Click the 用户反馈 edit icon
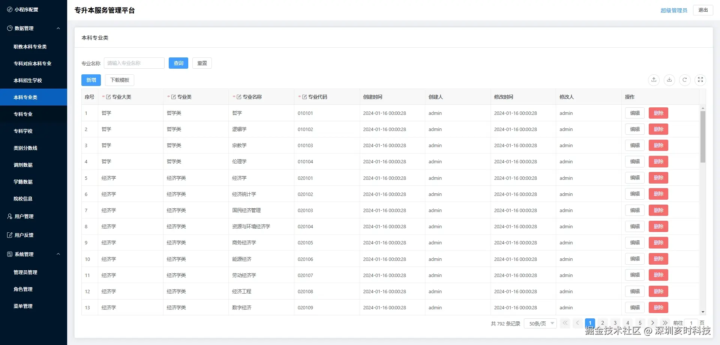 pyautogui.click(x=10, y=235)
